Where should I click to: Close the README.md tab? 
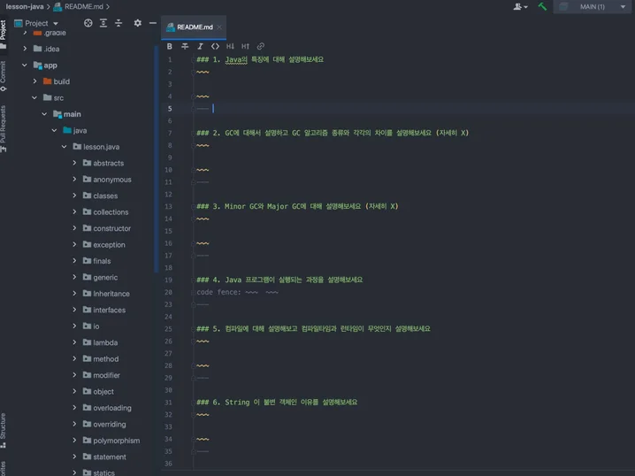[219, 27]
